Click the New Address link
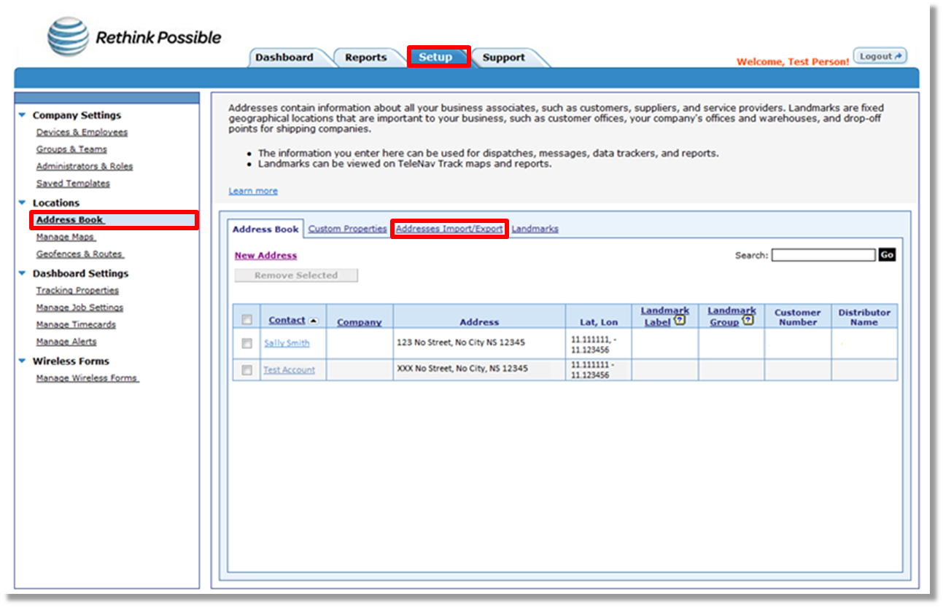The image size is (943, 607). (265, 256)
